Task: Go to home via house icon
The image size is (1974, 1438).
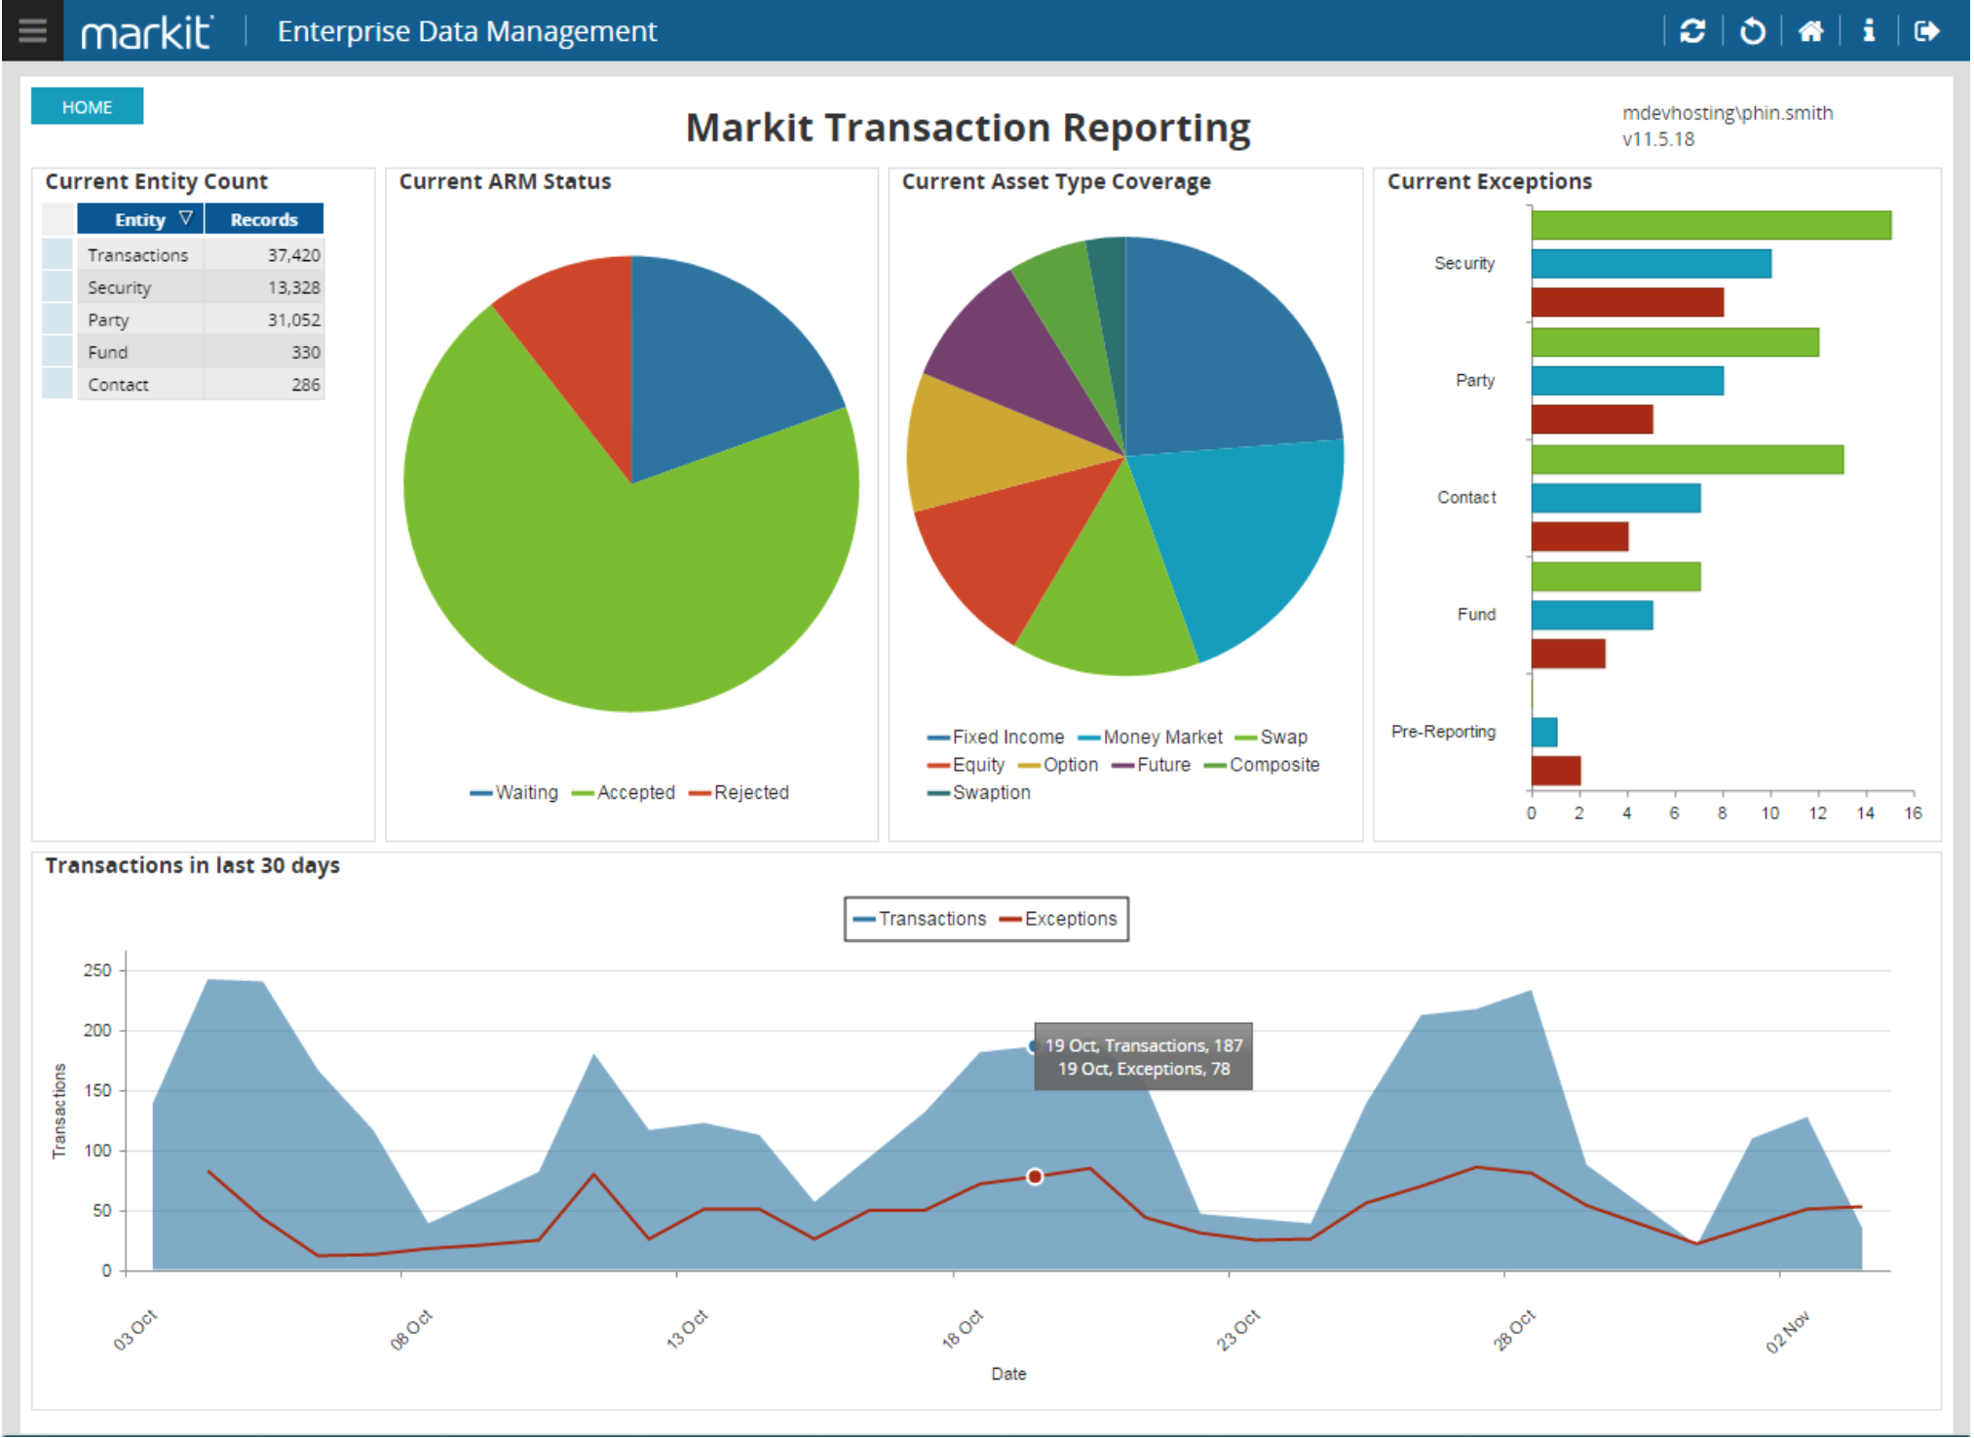Action: tap(1810, 31)
